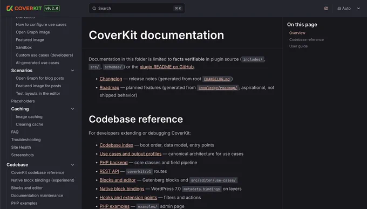Viewport: 367px width, 209px height.
Task: Focus the Search input field
Action: (137, 9)
